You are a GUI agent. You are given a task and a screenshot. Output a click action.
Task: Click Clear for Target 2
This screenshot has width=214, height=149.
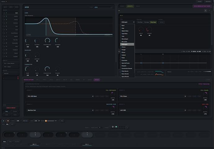coord(194,96)
